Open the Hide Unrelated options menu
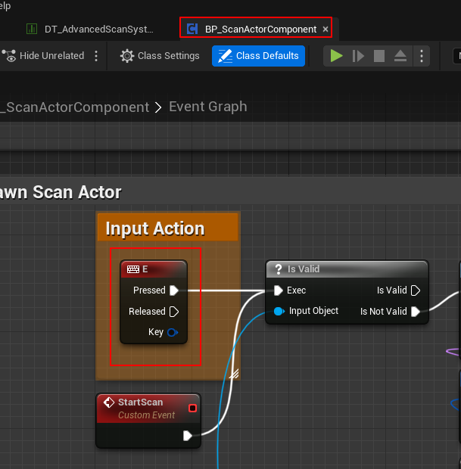This screenshot has height=469, width=461. click(x=96, y=56)
